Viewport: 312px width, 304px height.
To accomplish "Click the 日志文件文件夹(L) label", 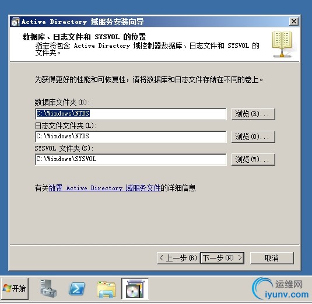I will (66, 125).
